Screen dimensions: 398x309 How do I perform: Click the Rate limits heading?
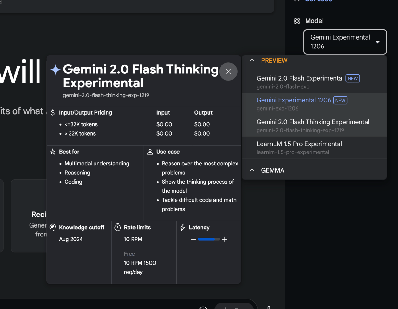pos(137,228)
